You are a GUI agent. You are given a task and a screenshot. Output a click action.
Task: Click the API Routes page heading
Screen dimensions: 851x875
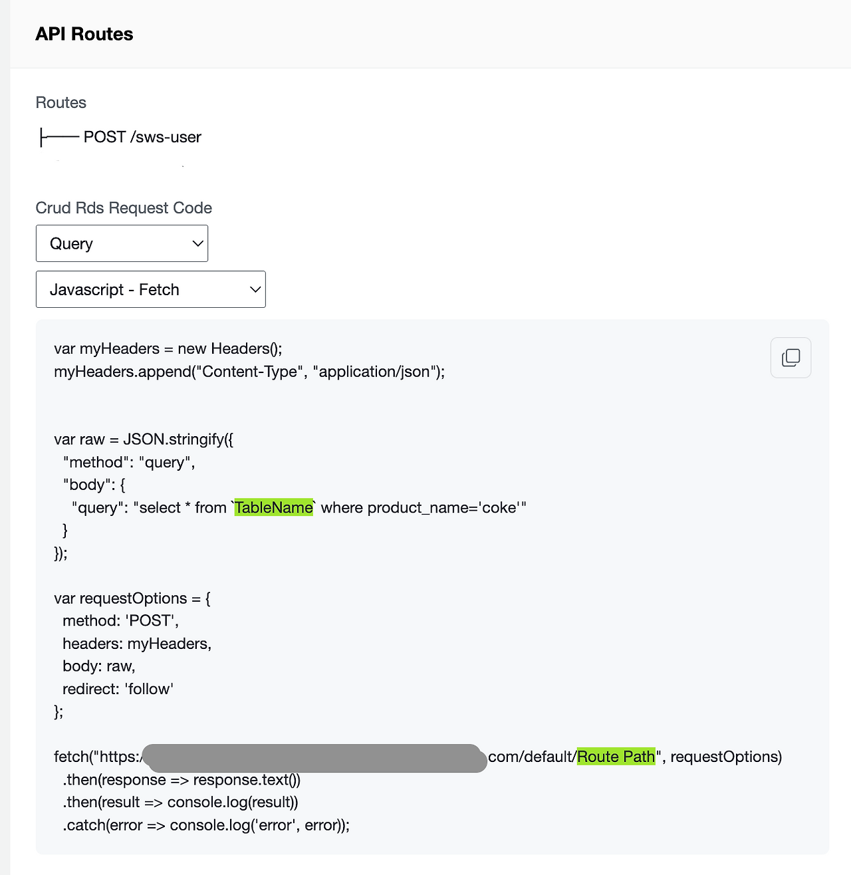pos(84,34)
